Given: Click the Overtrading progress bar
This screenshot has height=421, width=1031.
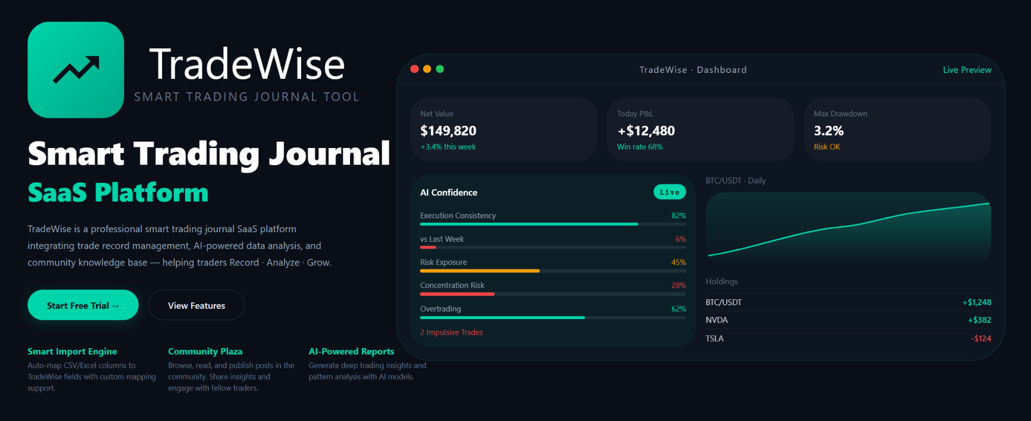Looking at the screenshot, I should 553,317.
